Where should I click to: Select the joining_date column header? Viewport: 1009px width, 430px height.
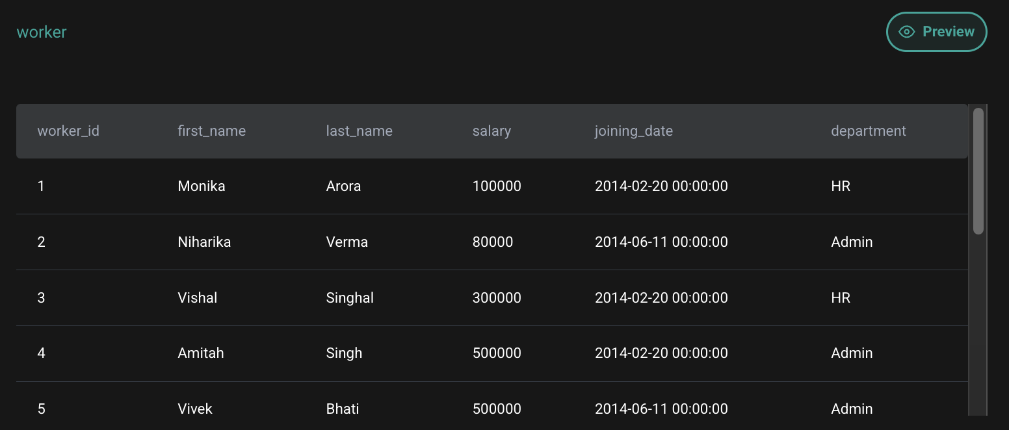coord(634,131)
